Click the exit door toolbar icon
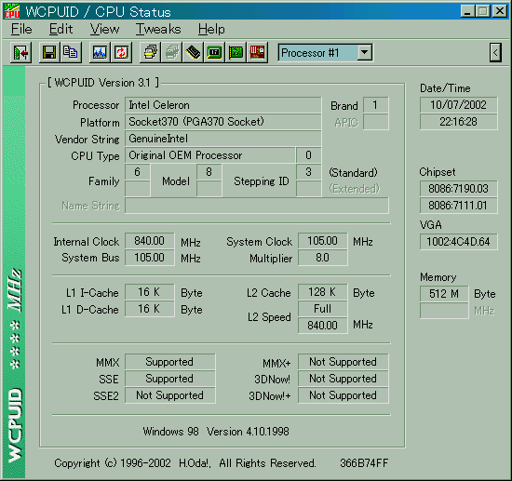The image size is (512, 481). (20, 52)
